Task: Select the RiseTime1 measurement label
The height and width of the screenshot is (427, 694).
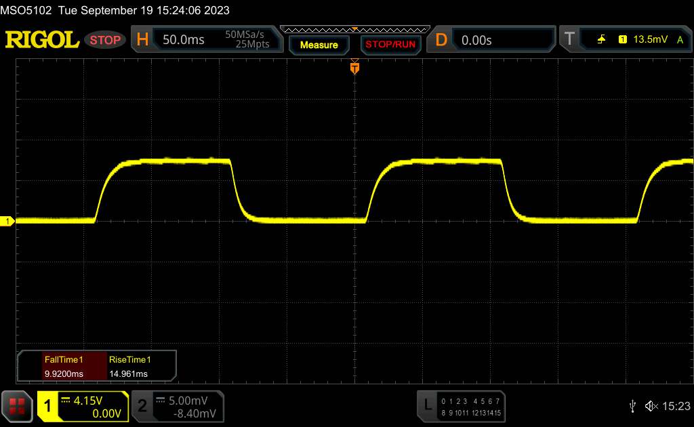Action: click(x=129, y=360)
